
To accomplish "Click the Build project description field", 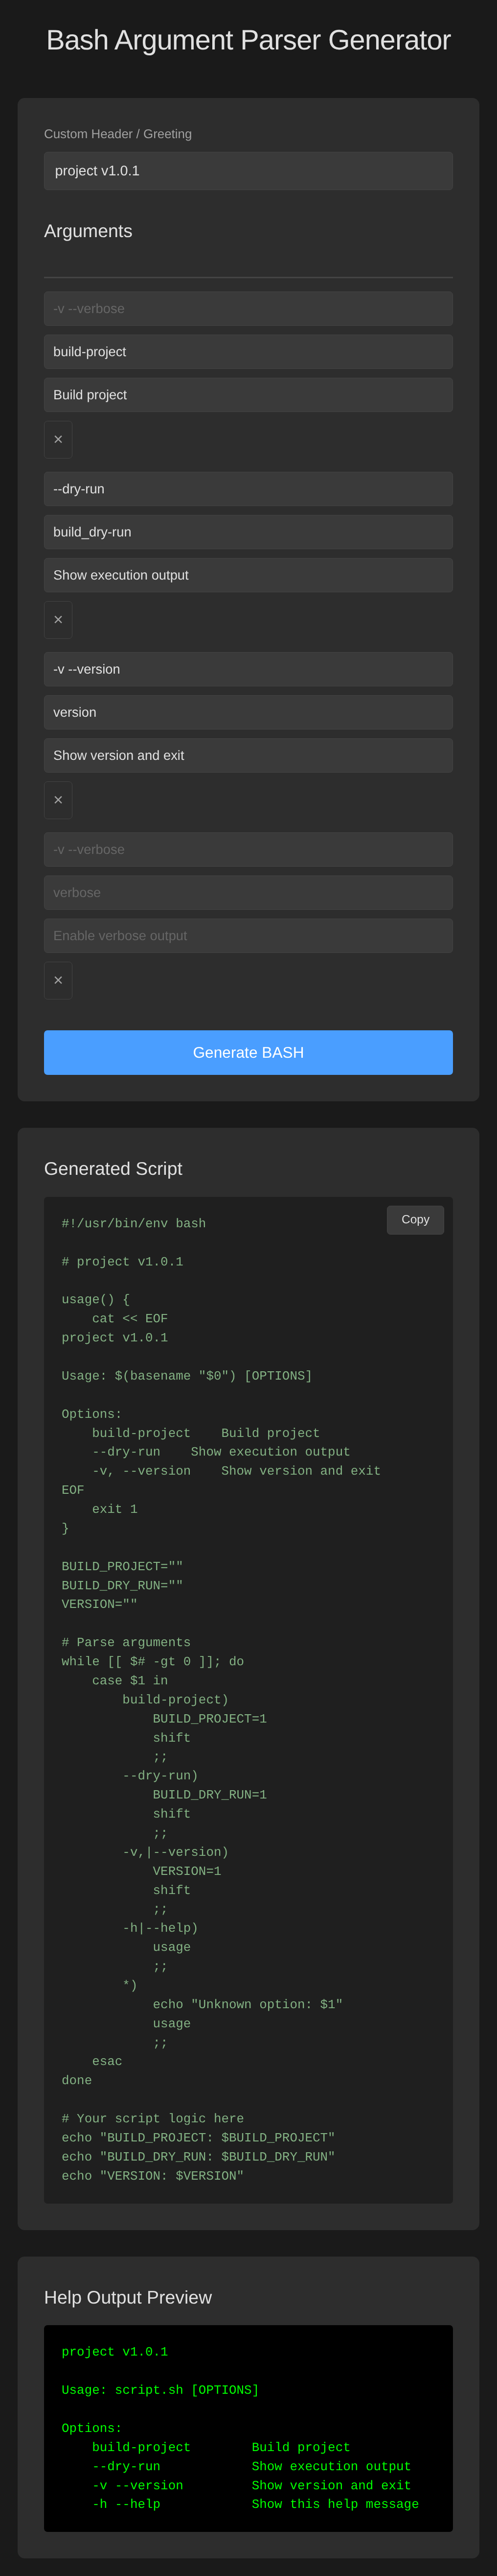I will pos(248,395).
